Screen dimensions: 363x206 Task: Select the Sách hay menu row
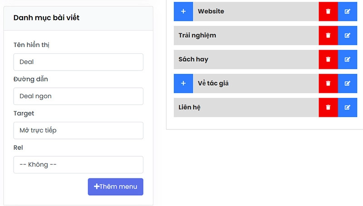(x=245, y=59)
